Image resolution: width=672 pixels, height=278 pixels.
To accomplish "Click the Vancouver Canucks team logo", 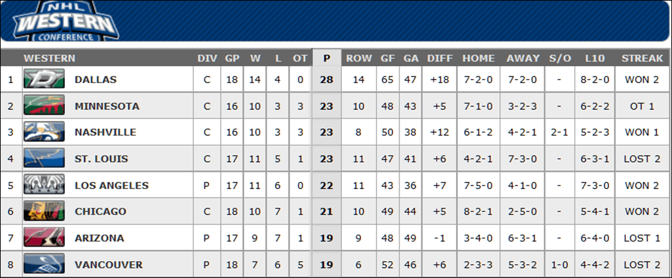I will (x=44, y=265).
